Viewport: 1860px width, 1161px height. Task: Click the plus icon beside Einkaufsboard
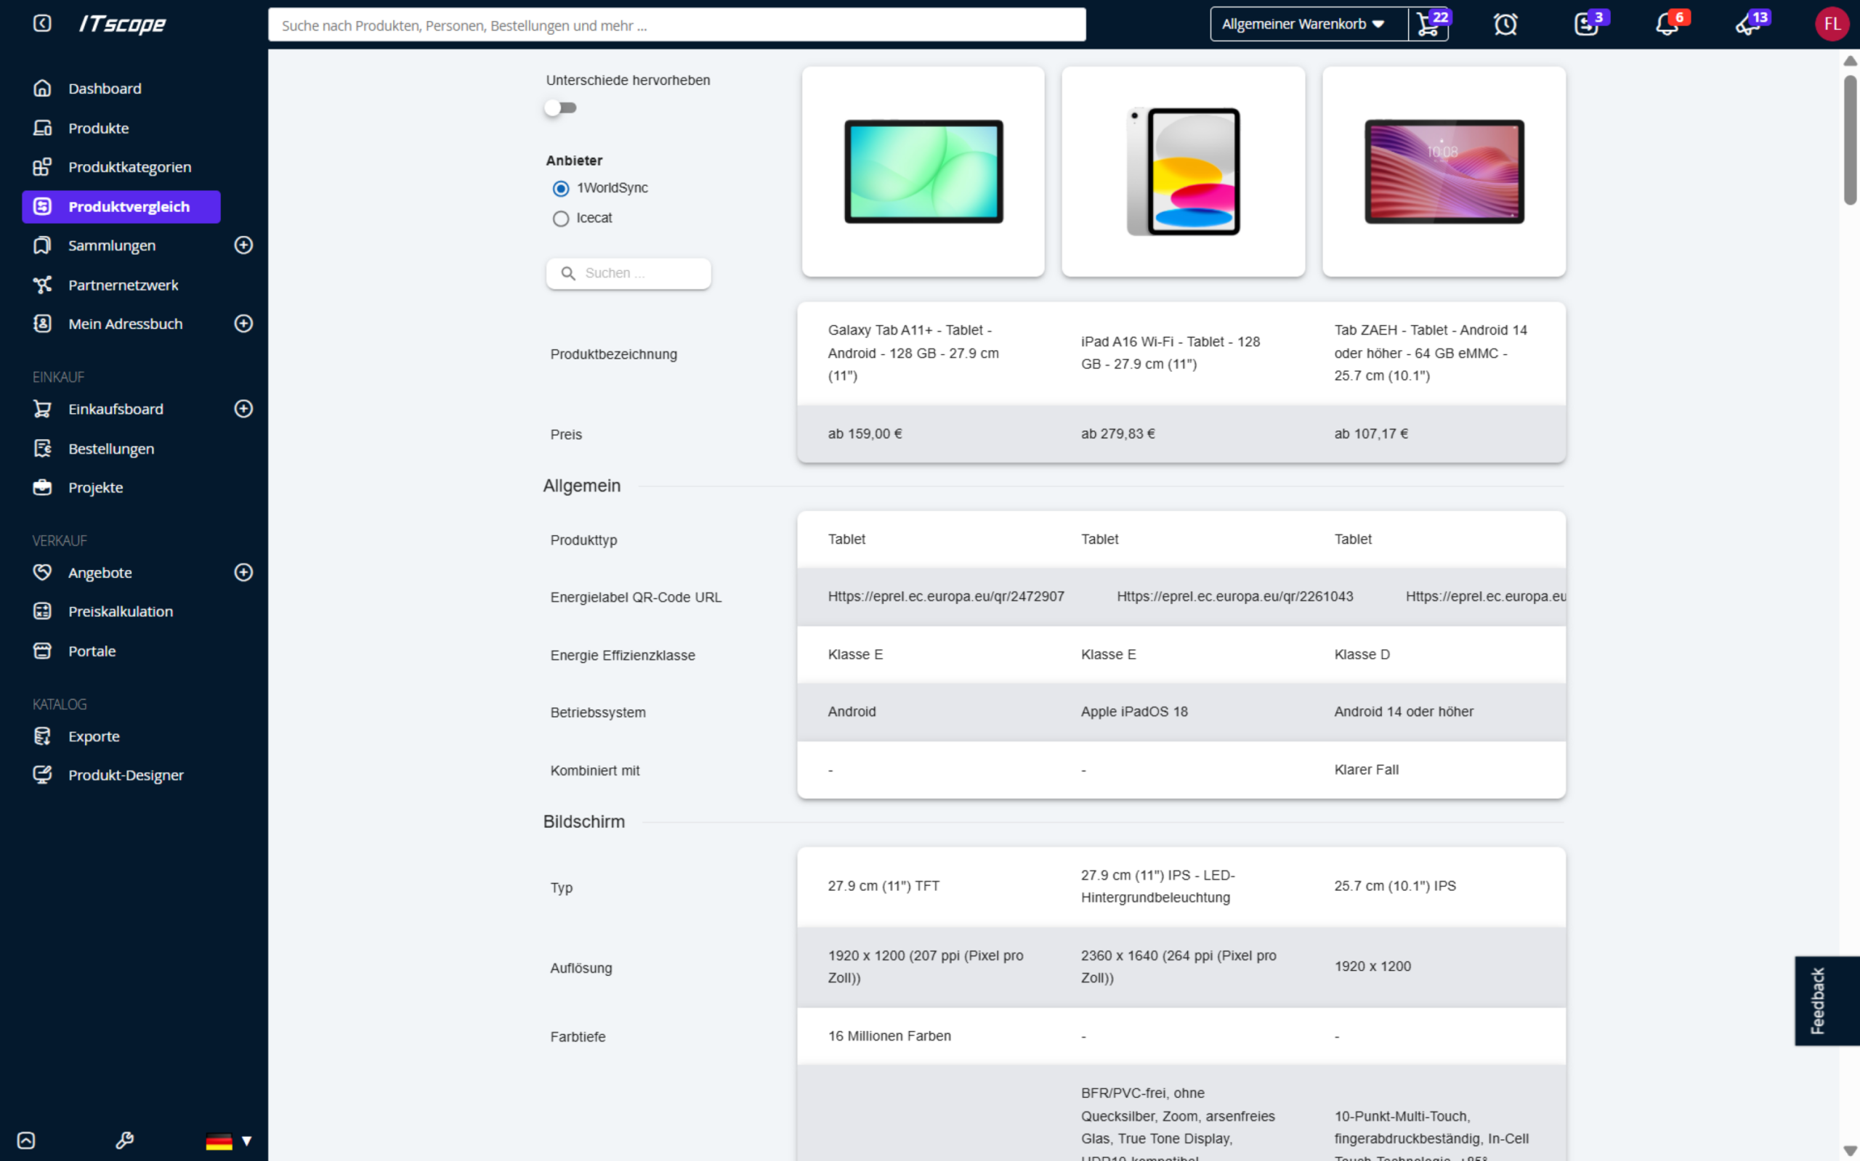click(243, 409)
